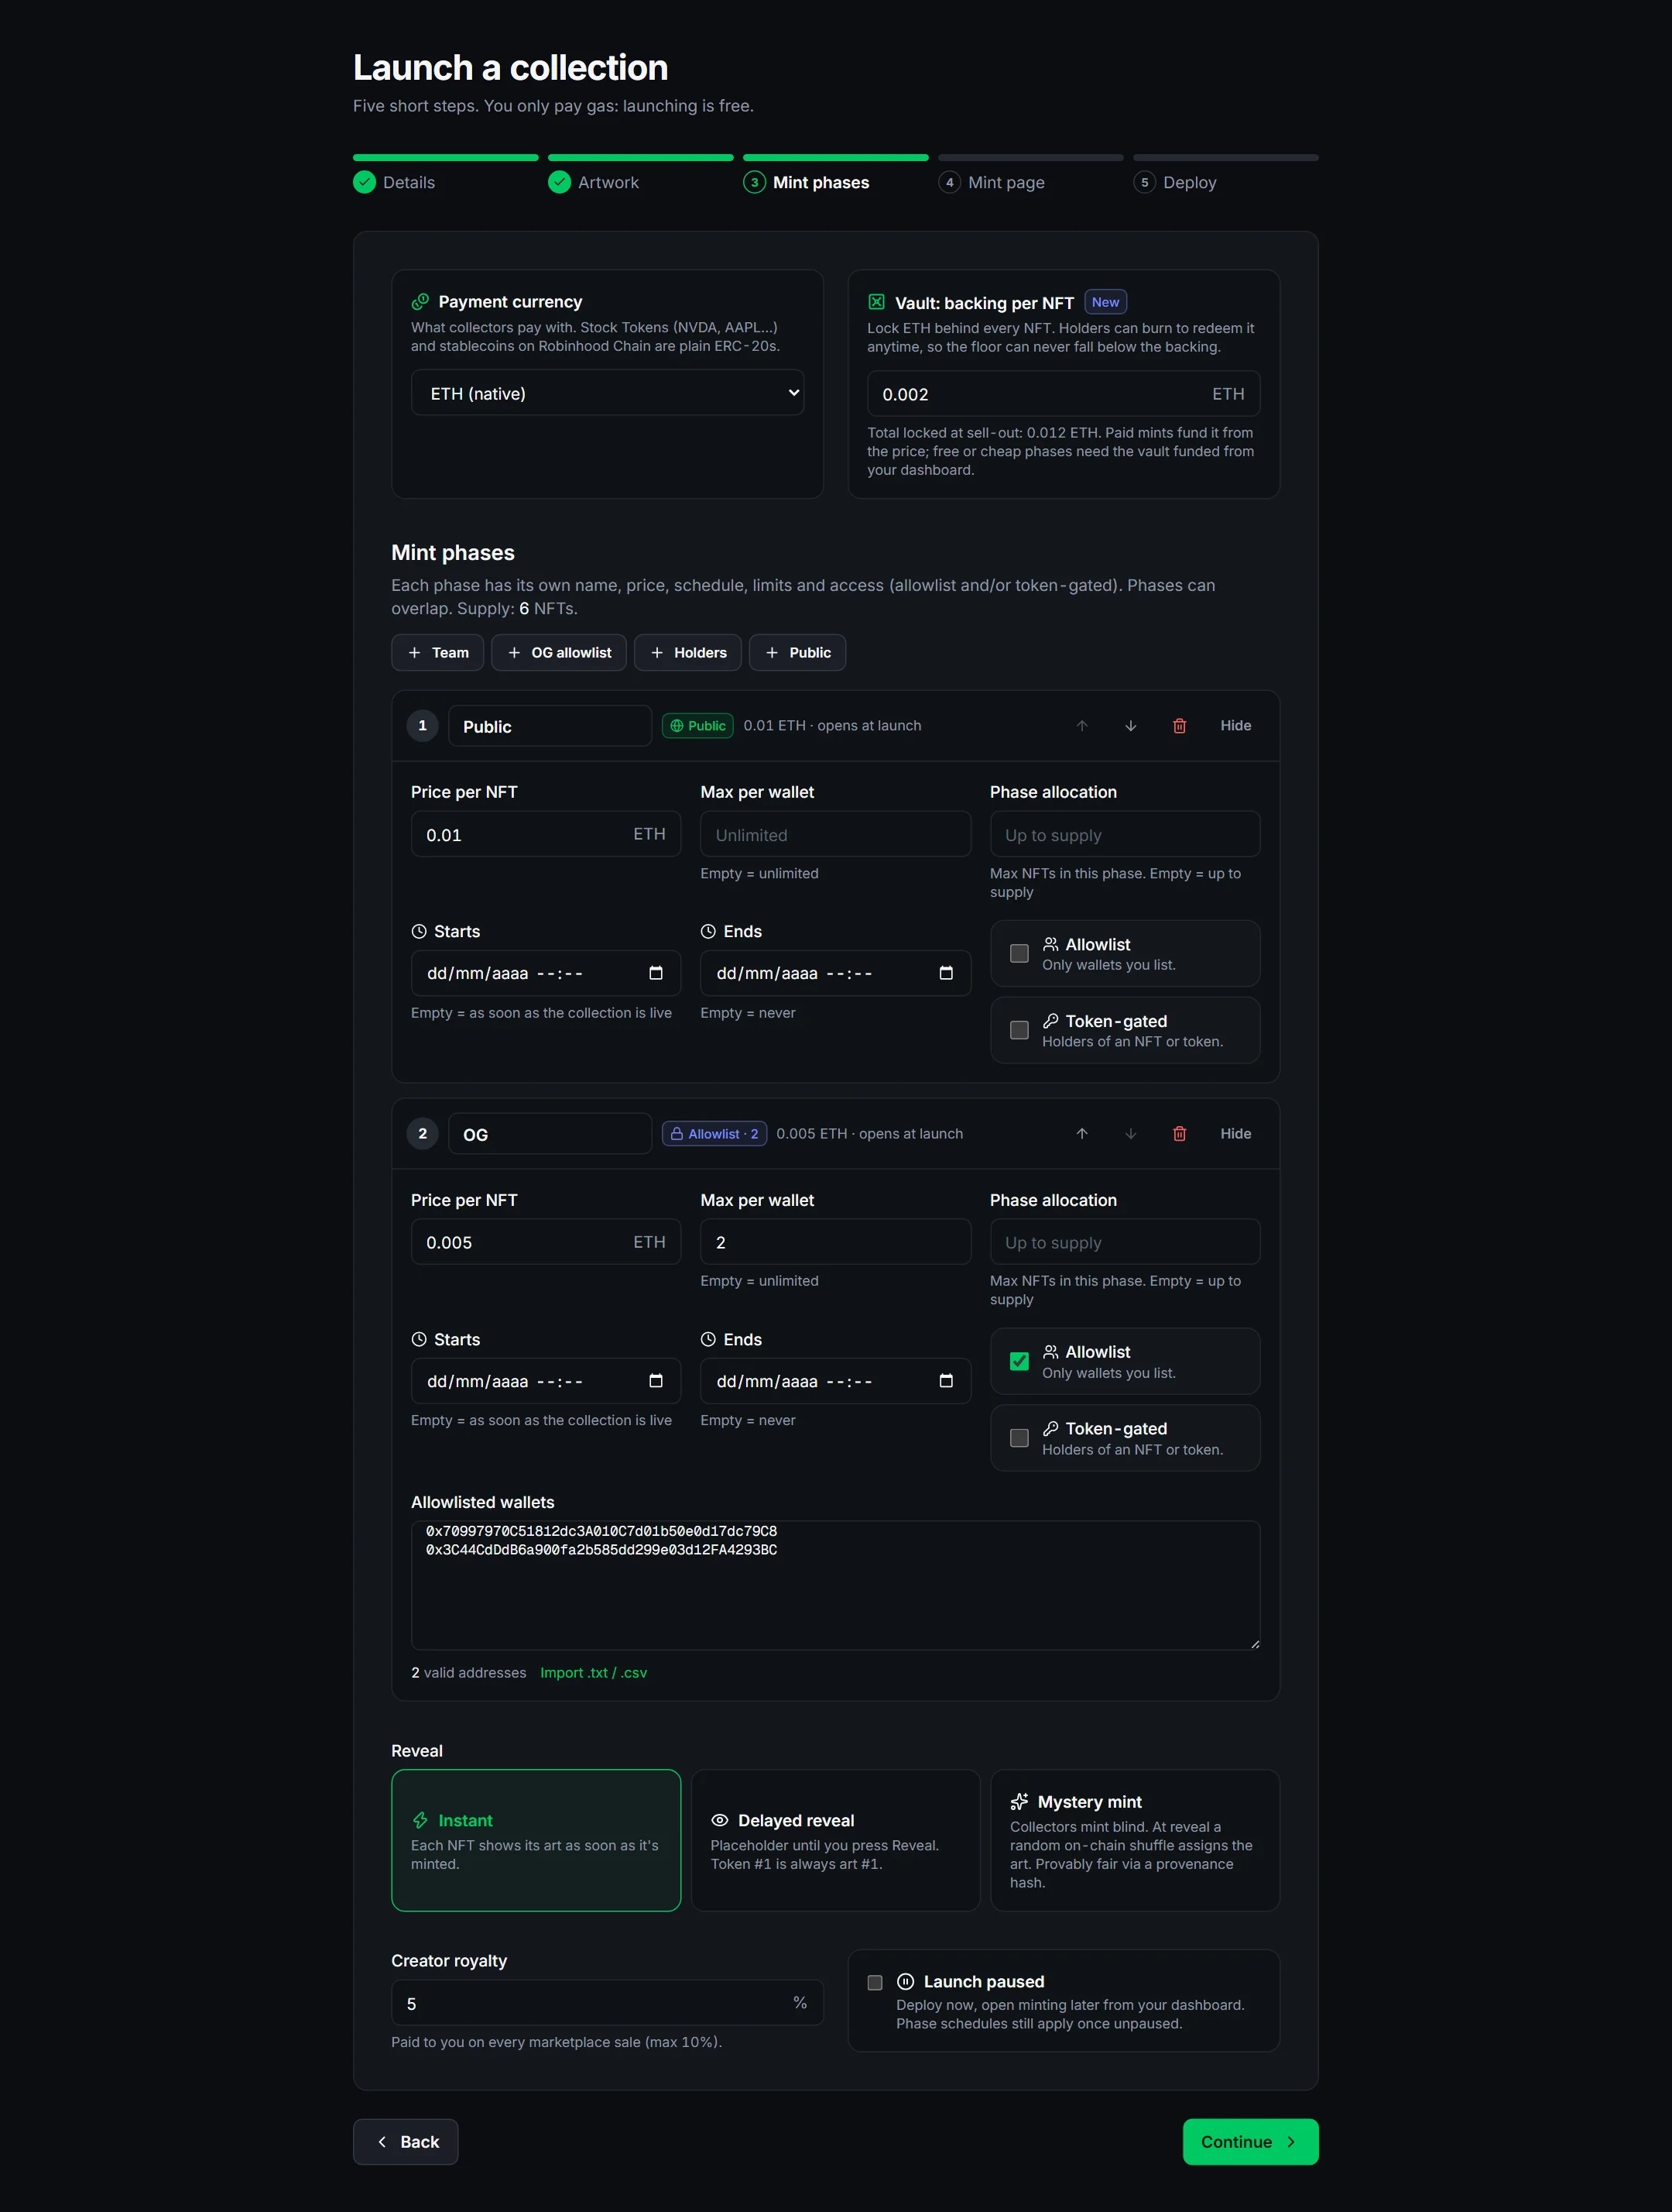1672x2212 pixels.
Task: Click the Public badge in phase 1
Action: 697,726
